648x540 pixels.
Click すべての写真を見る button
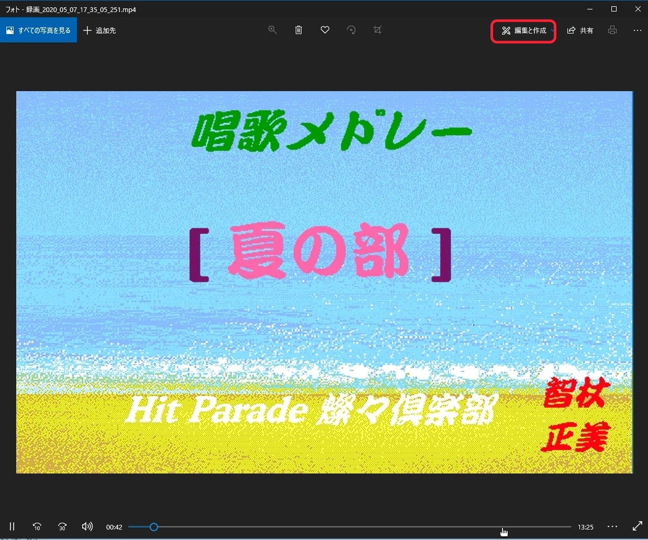pos(38,30)
